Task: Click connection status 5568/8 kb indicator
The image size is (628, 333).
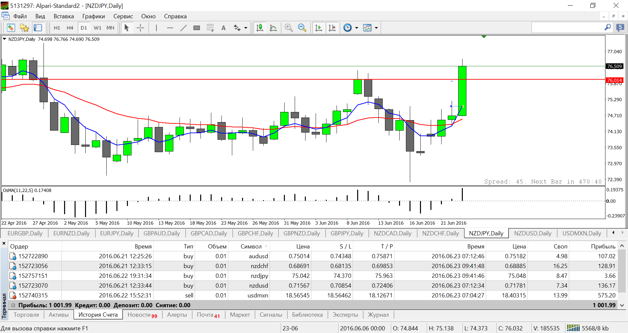Action: [587, 328]
